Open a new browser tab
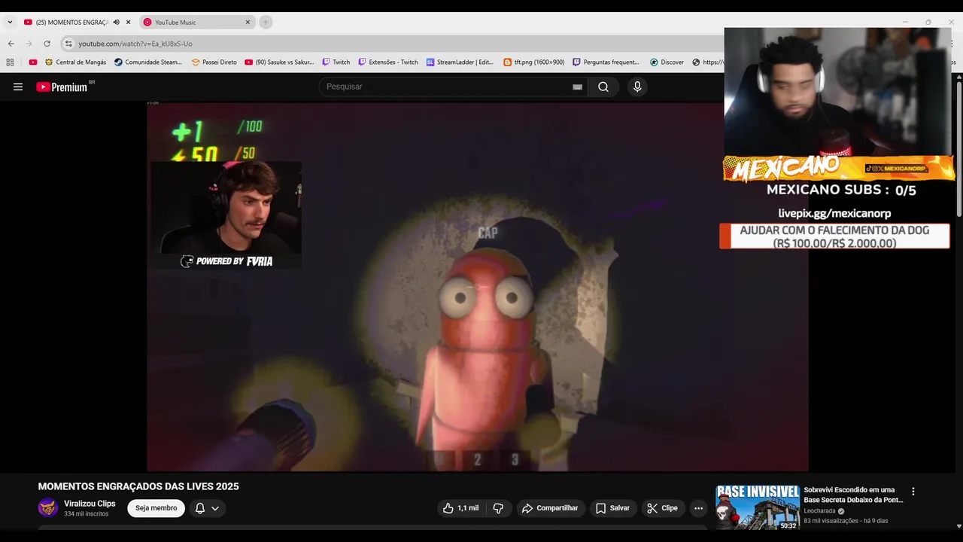Viewport: 963px width, 542px height. pyautogui.click(x=266, y=22)
